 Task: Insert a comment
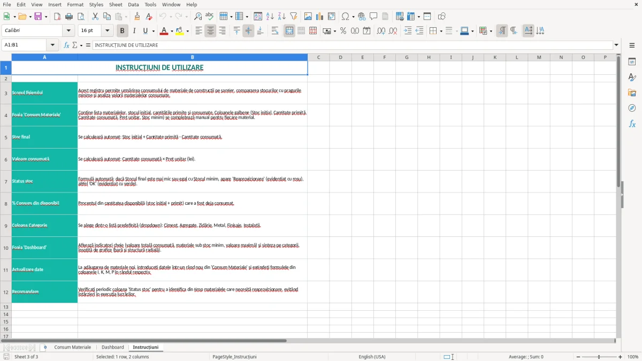tap(373, 17)
